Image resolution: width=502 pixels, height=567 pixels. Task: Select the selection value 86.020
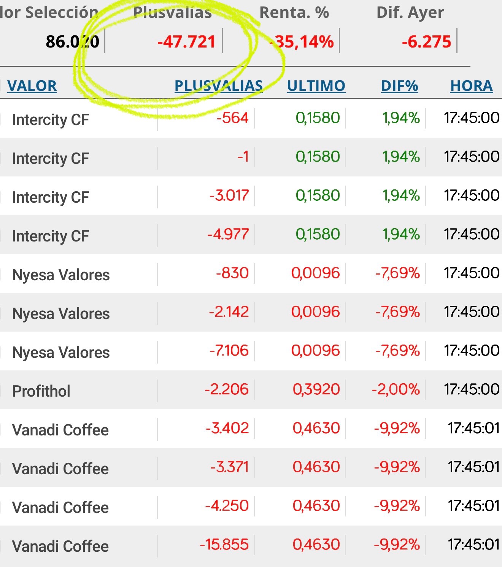pyautogui.click(x=72, y=42)
